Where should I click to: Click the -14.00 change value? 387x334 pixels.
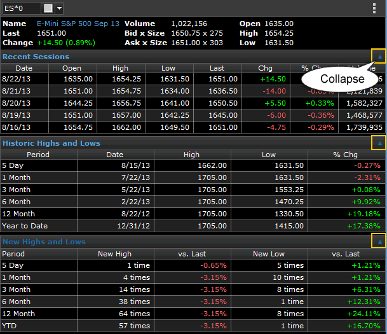point(274,91)
